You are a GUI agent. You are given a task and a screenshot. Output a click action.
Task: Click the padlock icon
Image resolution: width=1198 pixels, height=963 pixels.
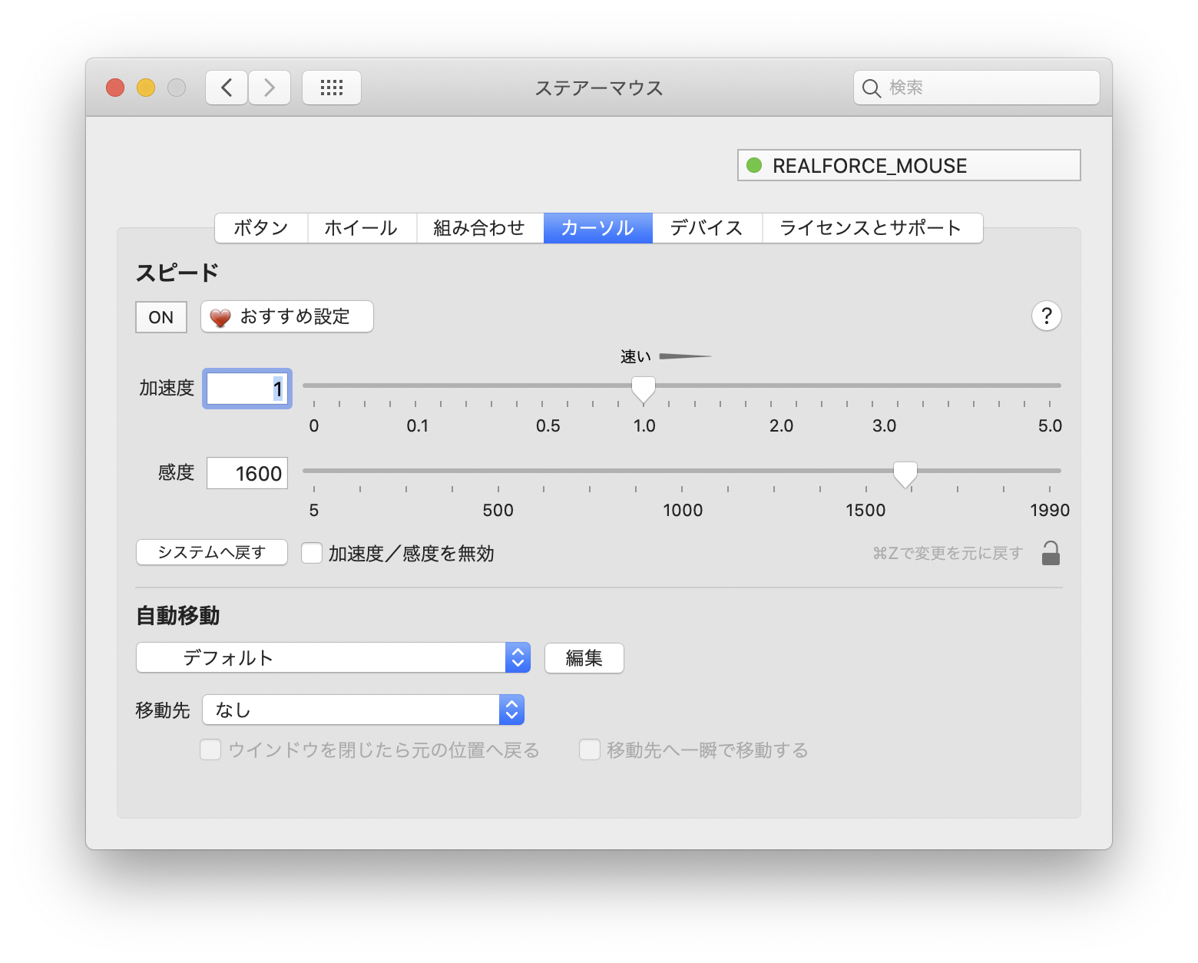pos(1051,553)
